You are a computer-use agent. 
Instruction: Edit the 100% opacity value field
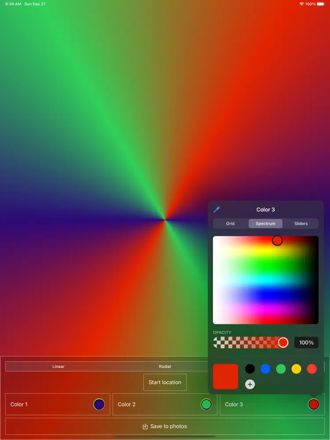306,342
